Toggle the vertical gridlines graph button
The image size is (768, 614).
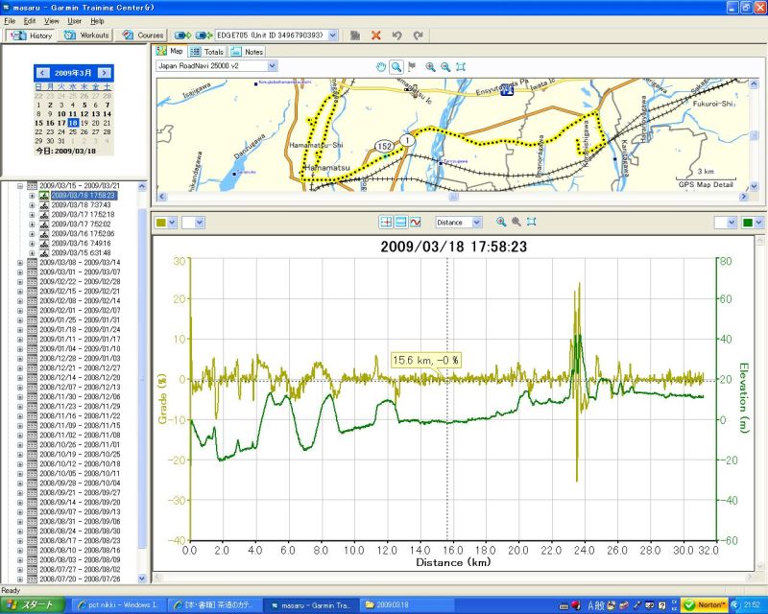pos(386,223)
